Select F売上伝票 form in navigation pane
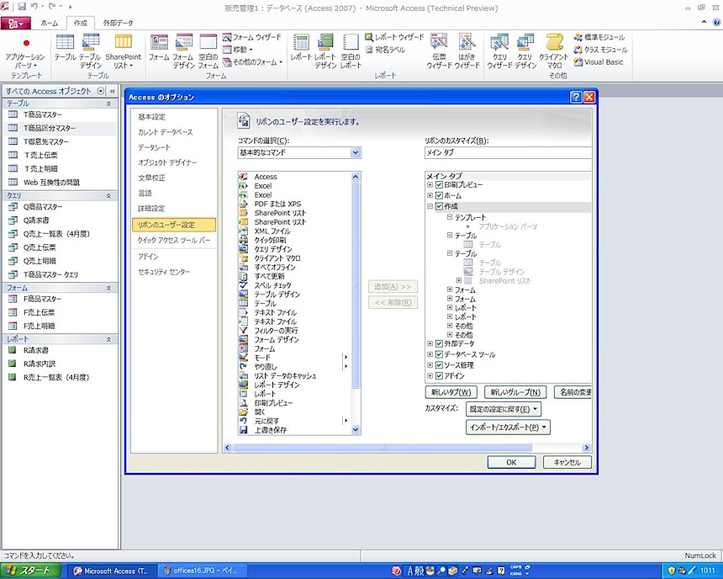 pos(39,312)
